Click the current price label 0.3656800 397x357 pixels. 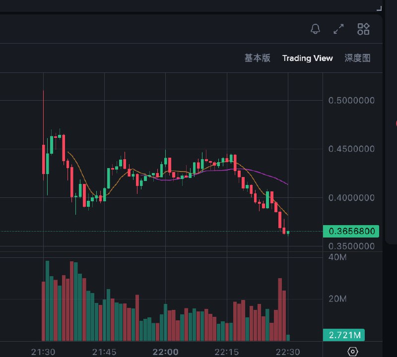point(351,231)
